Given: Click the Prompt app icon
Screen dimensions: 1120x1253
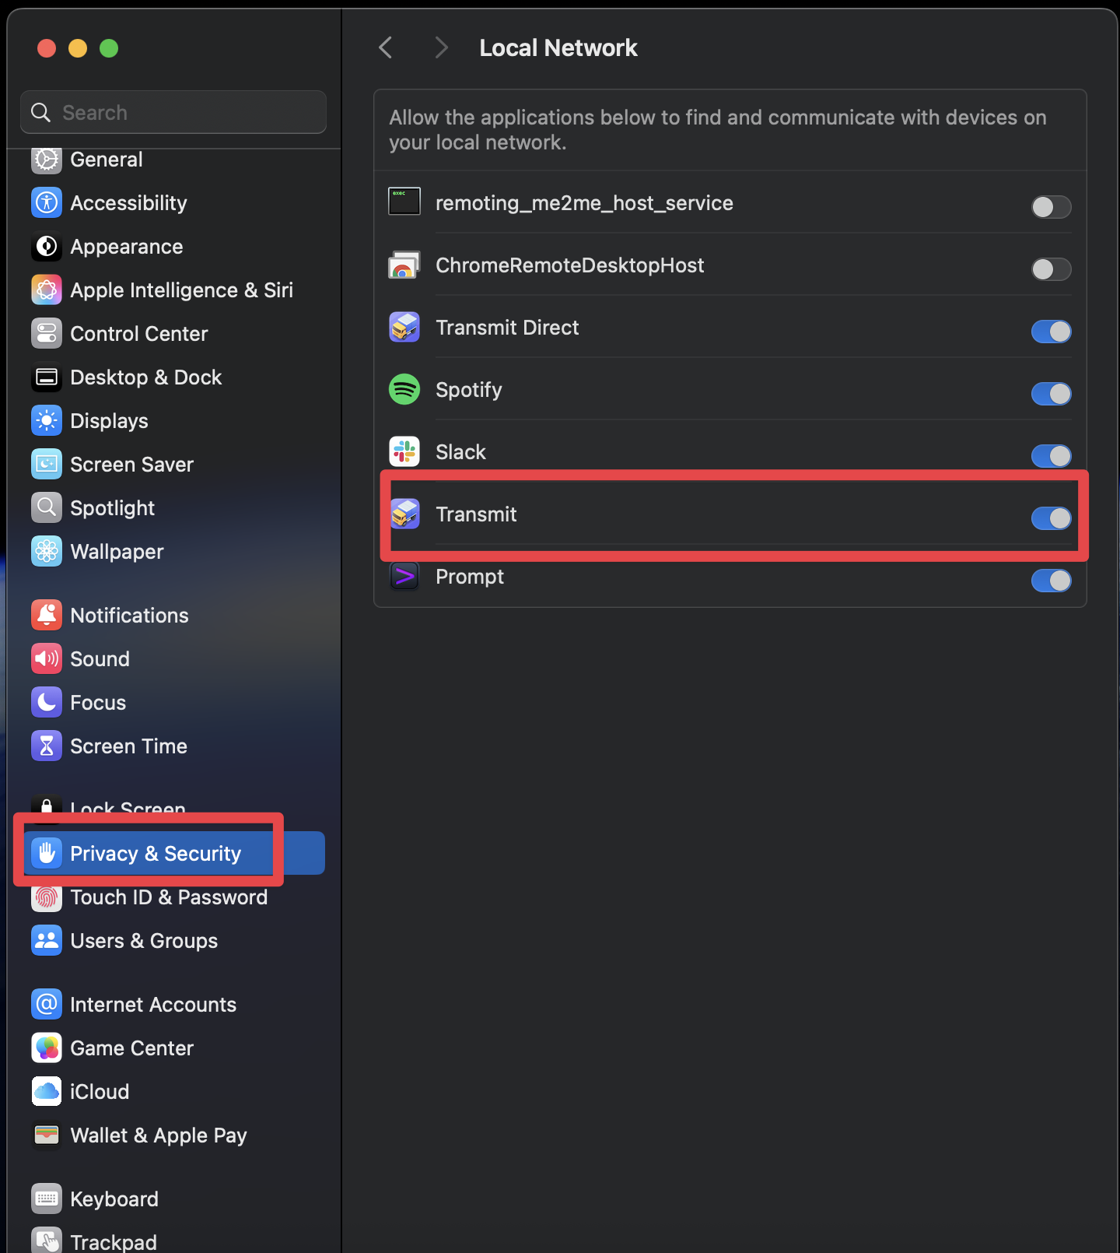Looking at the screenshot, I should point(404,576).
